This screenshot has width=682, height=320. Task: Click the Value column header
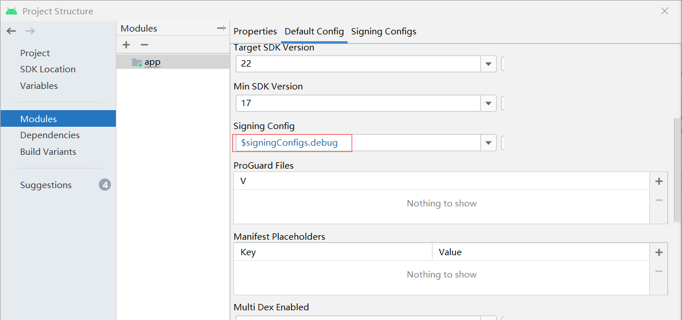[x=541, y=252]
